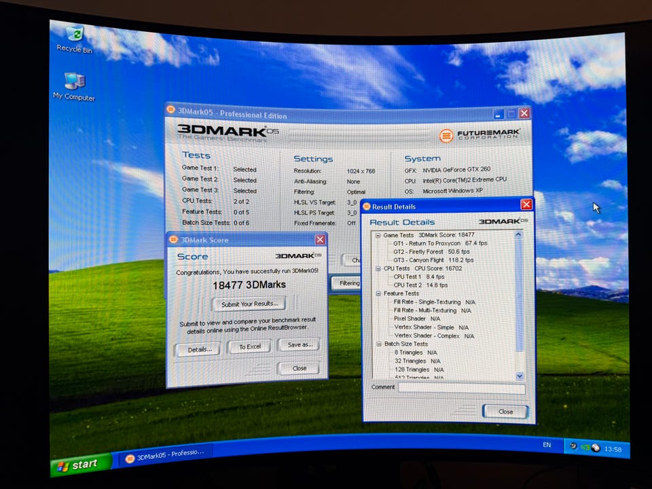The height and width of the screenshot is (489, 652).
Task: Collapse the CPU Tests tree node
Action: pyautogui.click(x=378, y=269)
